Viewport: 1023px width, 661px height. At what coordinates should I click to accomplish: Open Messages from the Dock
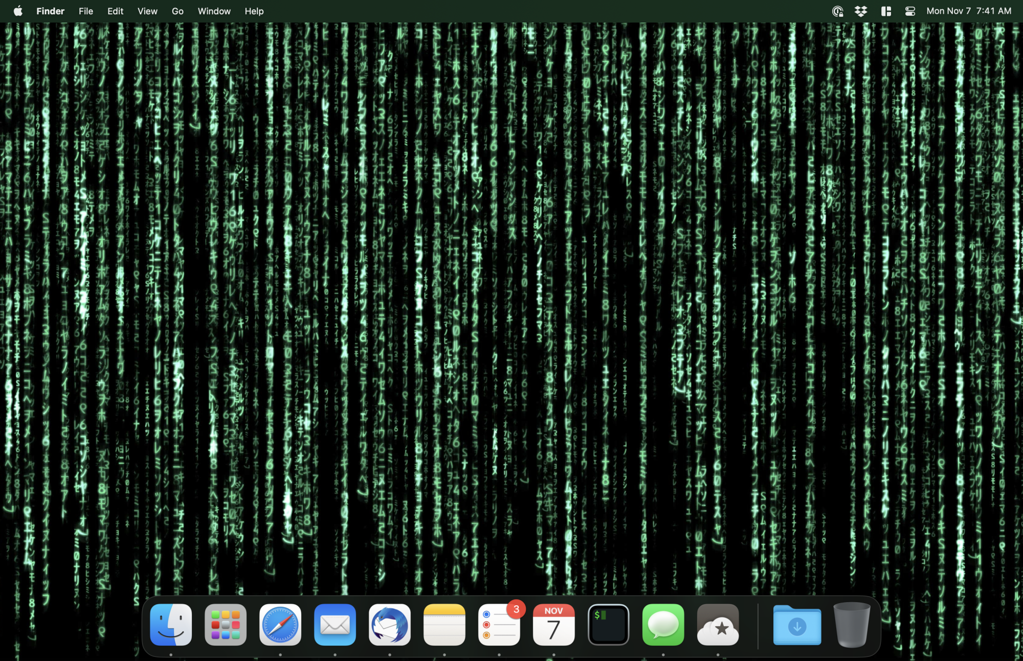point(663,625)
